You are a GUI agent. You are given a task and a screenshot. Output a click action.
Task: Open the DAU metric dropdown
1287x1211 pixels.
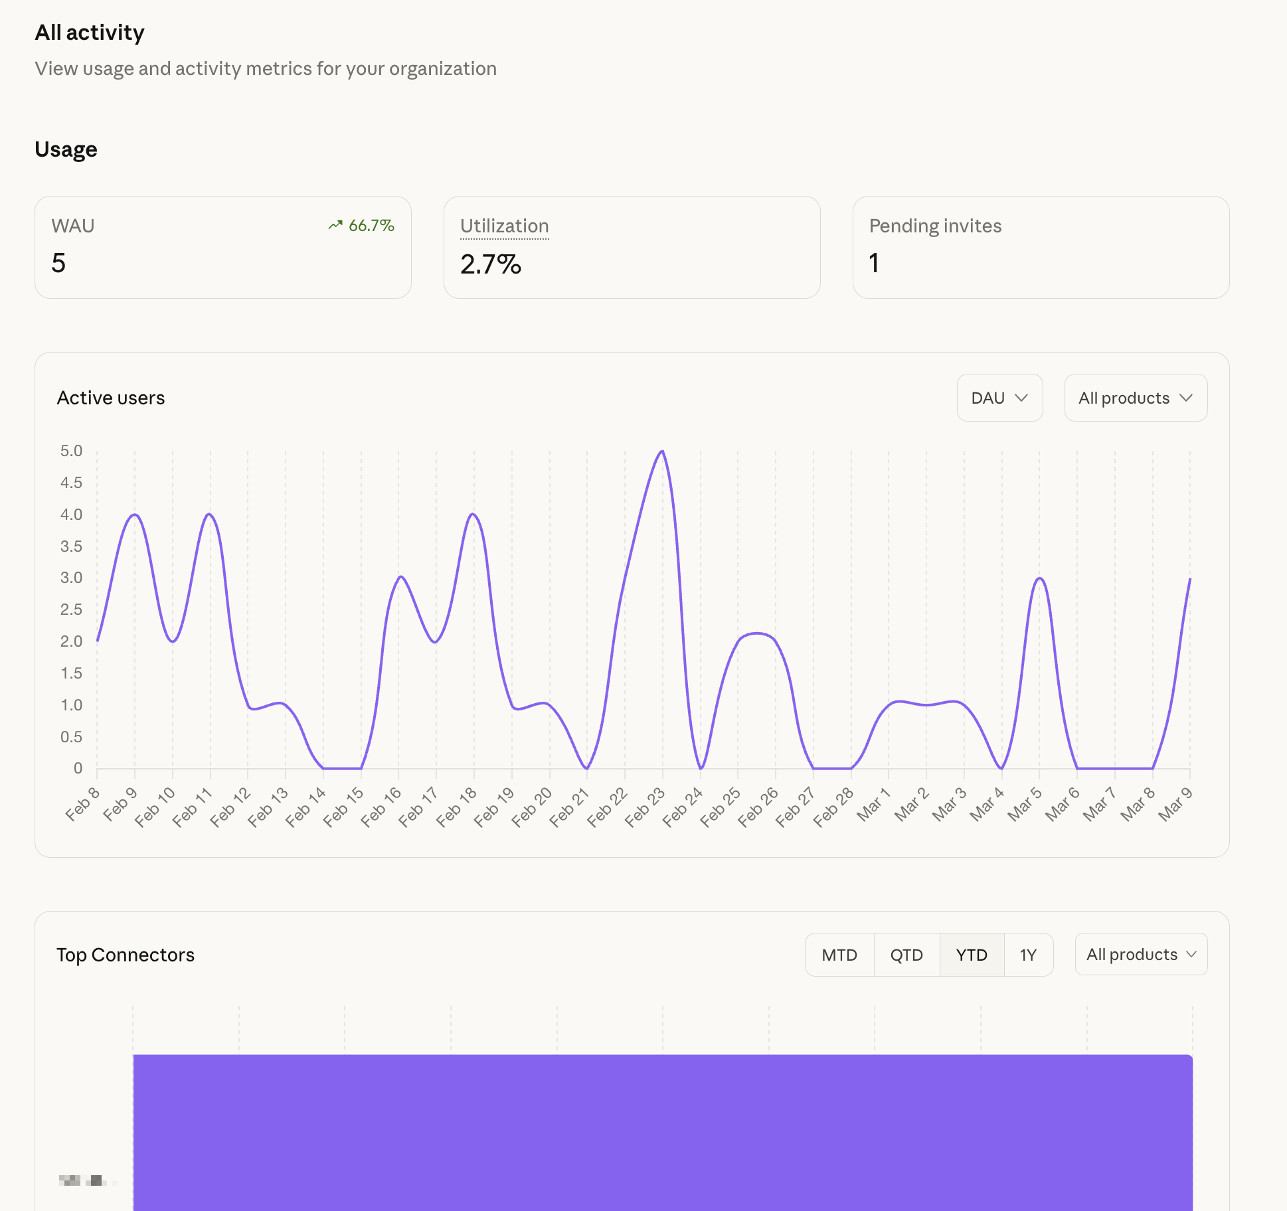tap(999, 398)
